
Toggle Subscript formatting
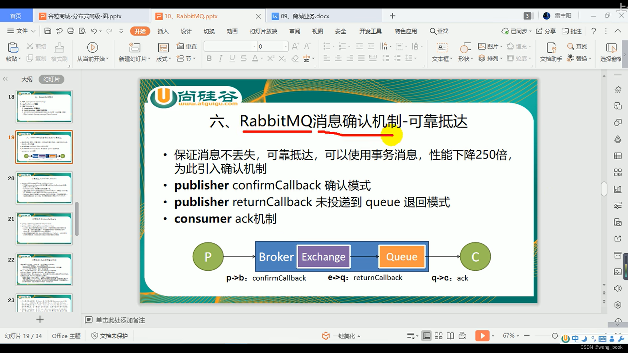pyautogui.click(x=282, y=59)
